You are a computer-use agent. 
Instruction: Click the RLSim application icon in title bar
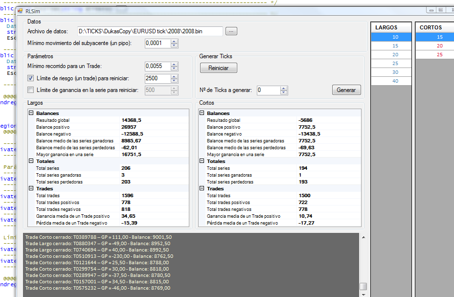coord(20,11)
